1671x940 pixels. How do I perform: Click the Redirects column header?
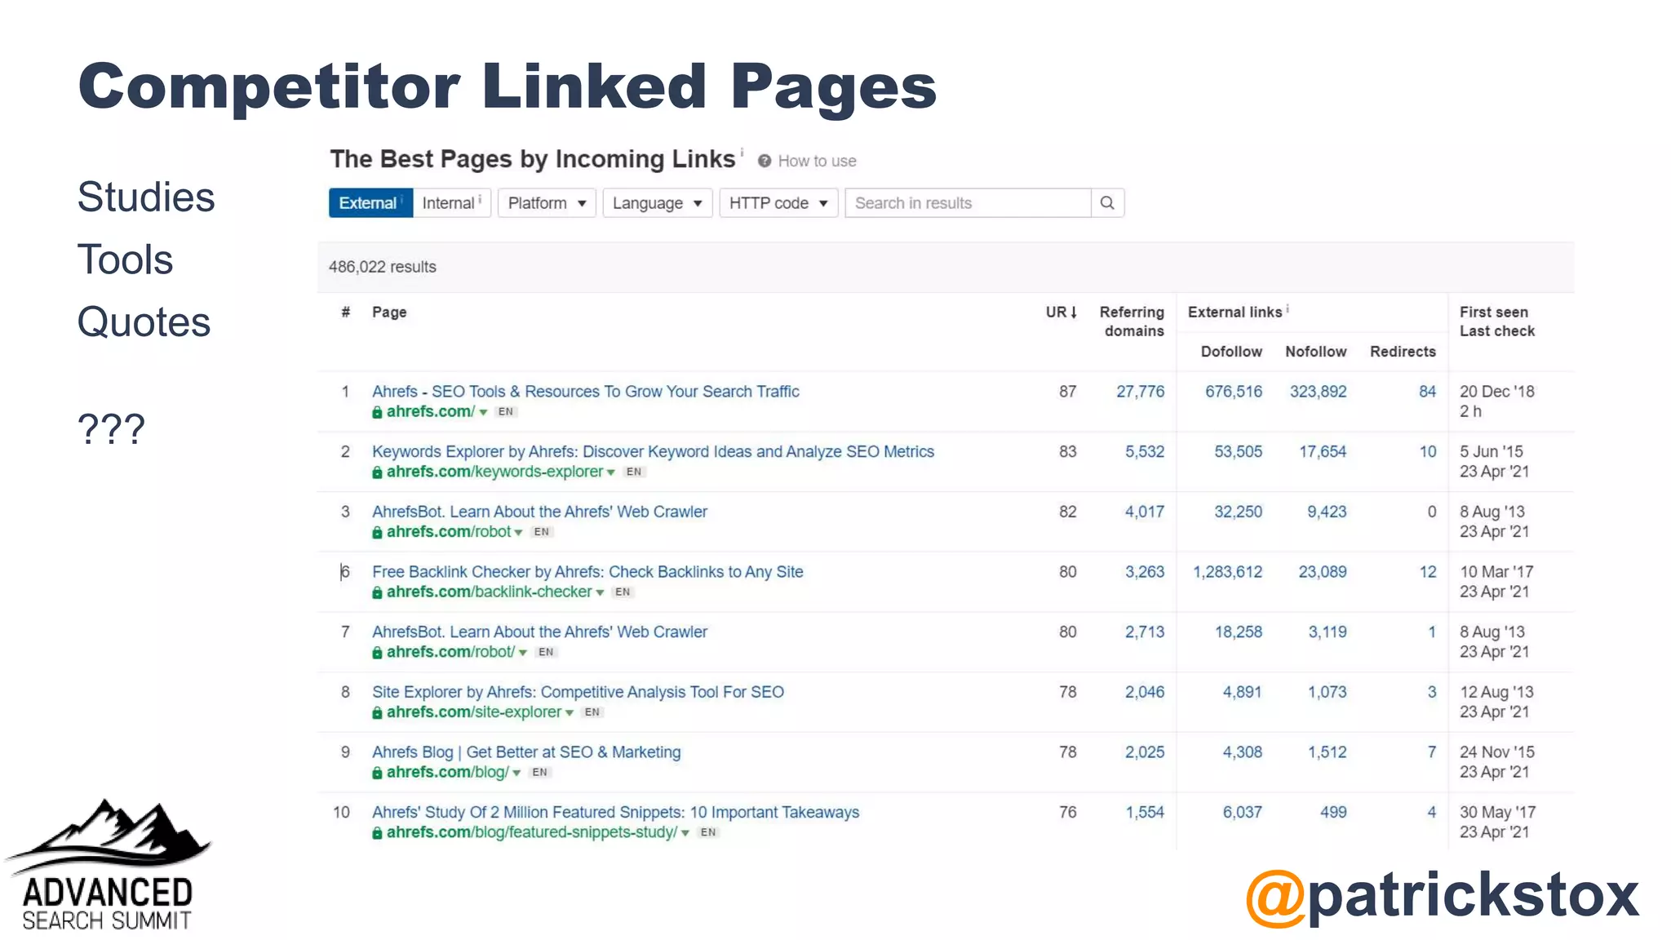click(x=1403, y=352)
